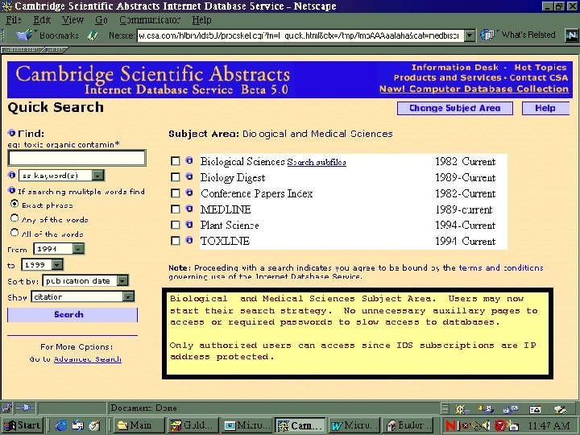The height and width of the screenshot is (435, 580).
Task: Open Address Book icon in status bar
Action: [535, 409]
